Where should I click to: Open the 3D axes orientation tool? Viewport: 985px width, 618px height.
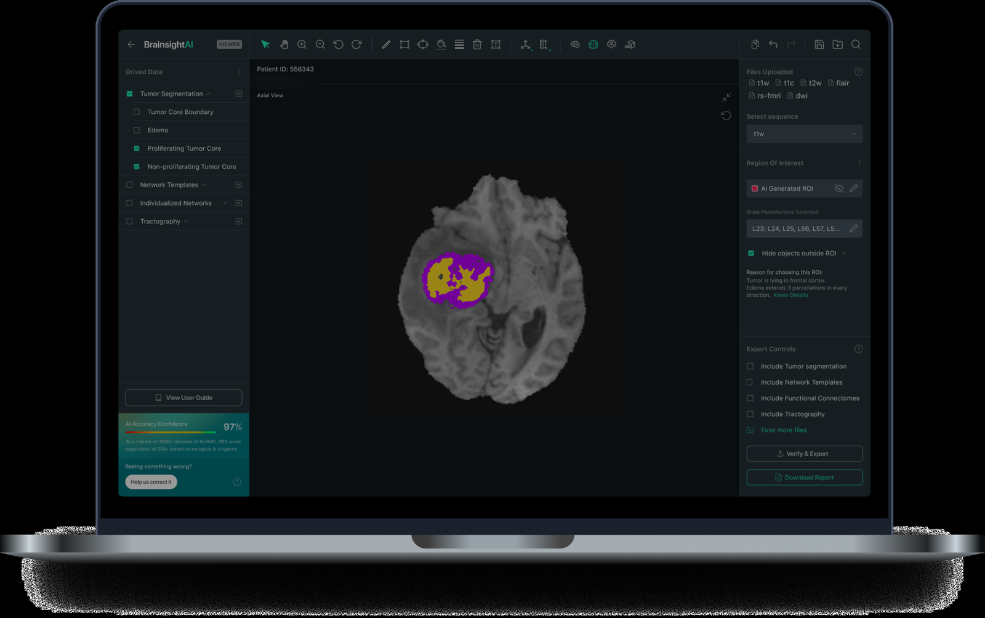tap(525, 44)
